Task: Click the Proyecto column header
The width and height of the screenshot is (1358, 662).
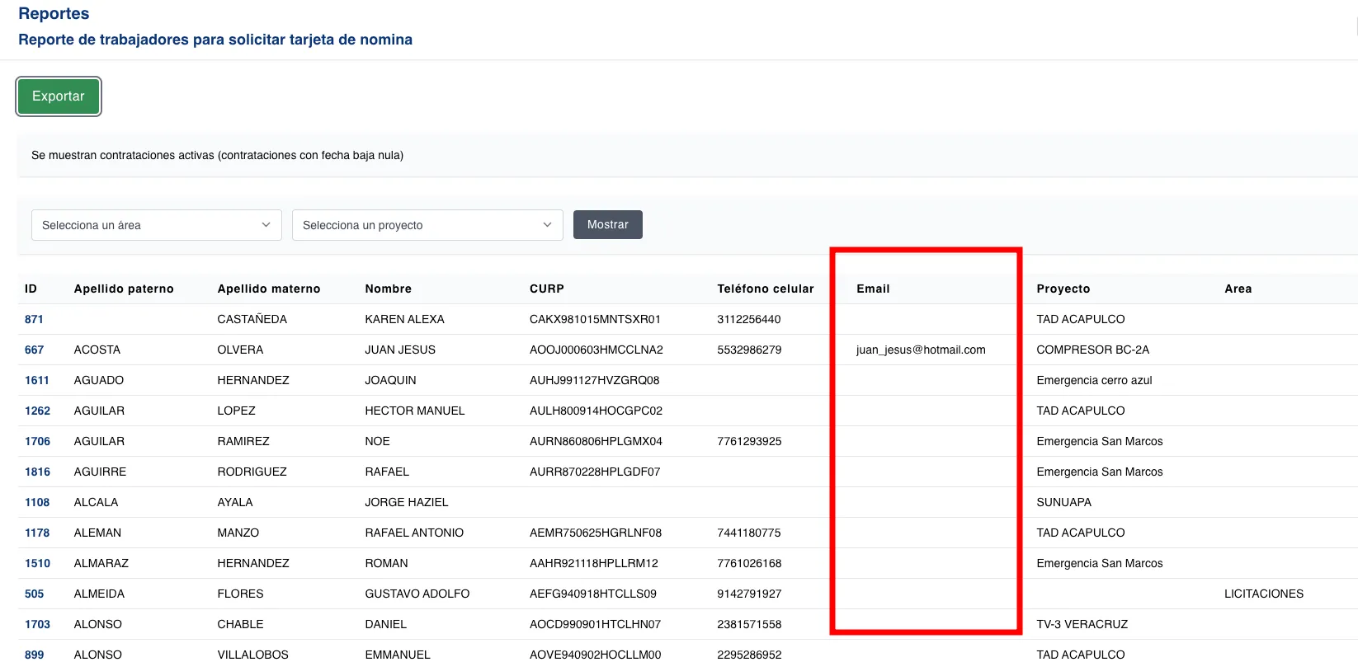Action: coord(1063,289)
